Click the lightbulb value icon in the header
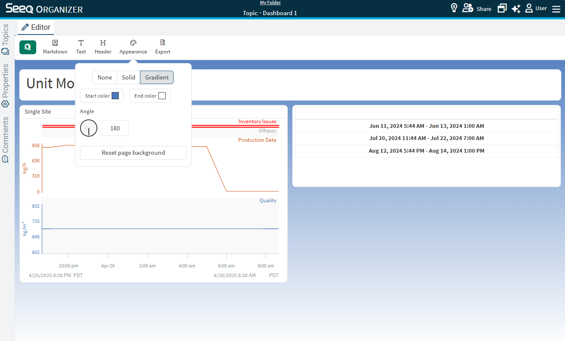The image size is (565, 341). (x=454, y=8)
